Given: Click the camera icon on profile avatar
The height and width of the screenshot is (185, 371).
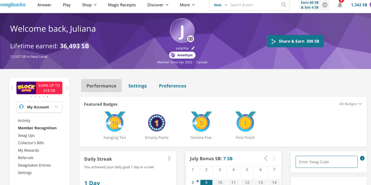Looking at the screenshot, I should click(191, 39).
